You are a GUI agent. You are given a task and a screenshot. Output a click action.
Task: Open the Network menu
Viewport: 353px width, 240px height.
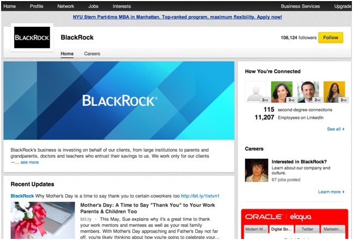coord(65,7)
